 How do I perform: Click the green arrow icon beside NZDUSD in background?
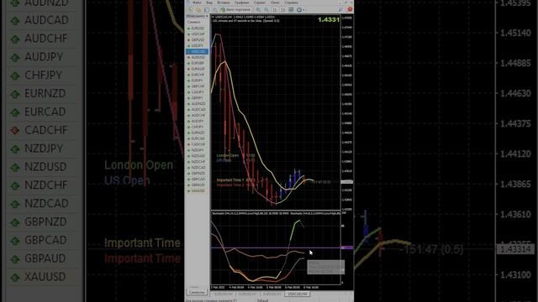click(x=15, y=167)
